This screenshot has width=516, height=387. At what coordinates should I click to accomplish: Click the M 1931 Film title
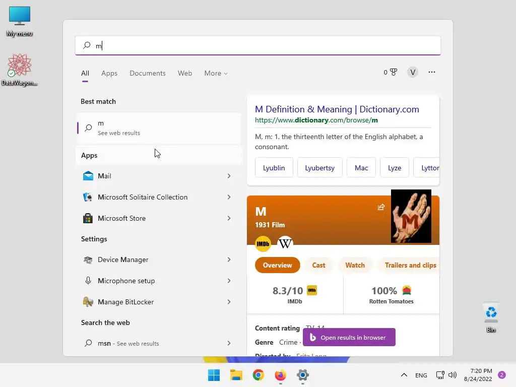(x=270, y=217)
